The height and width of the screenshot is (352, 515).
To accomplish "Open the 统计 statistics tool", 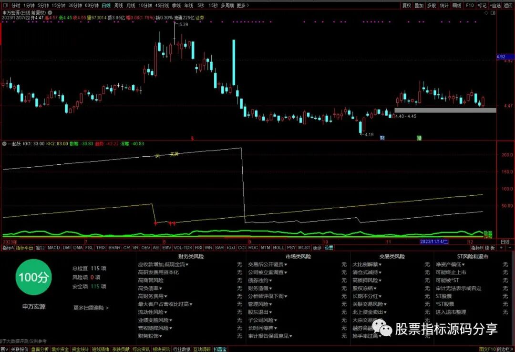I will pyautogui.click(x=444, y=5).
